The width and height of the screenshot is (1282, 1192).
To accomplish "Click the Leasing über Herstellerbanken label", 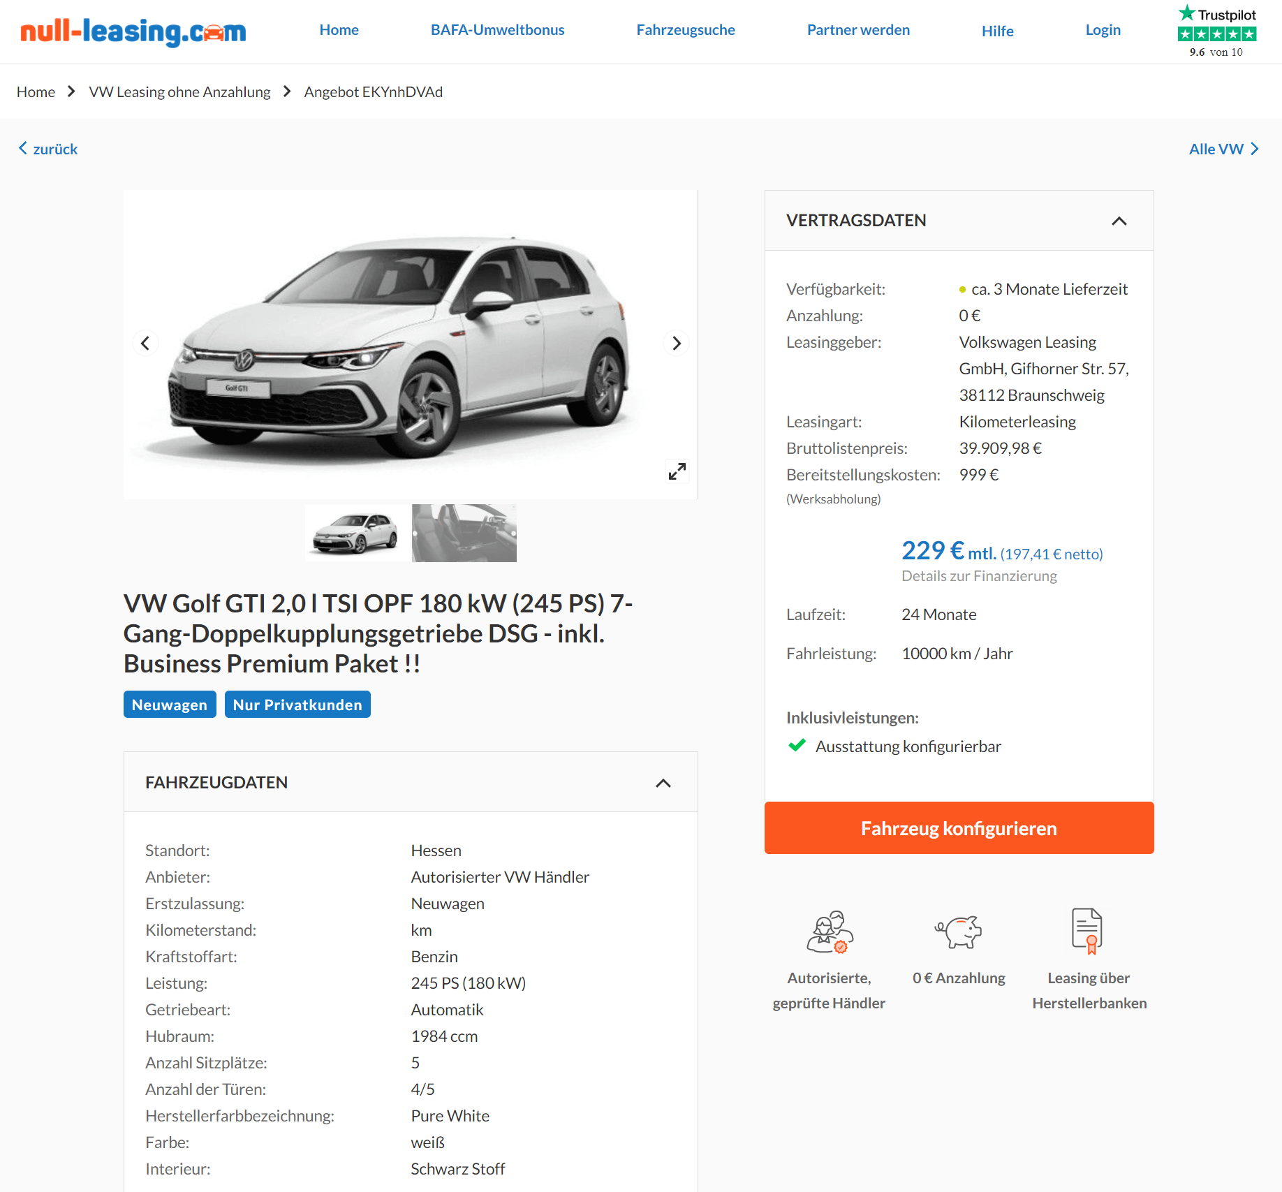I will coord(1089,991).
